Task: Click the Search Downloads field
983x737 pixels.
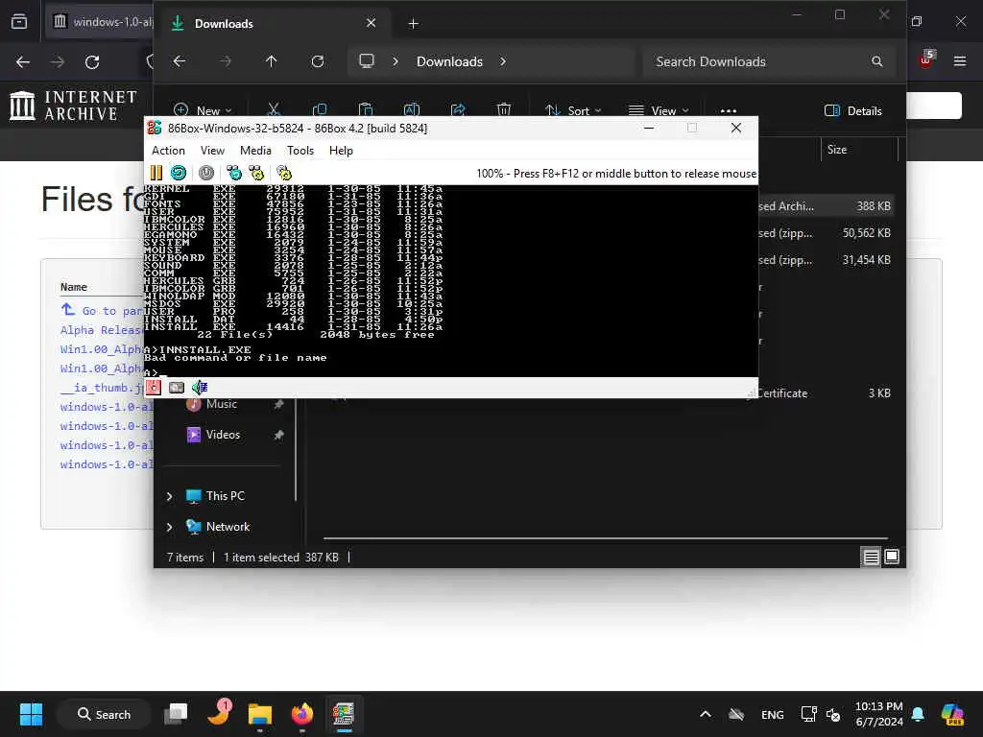Action: click(x=769, y=61)
